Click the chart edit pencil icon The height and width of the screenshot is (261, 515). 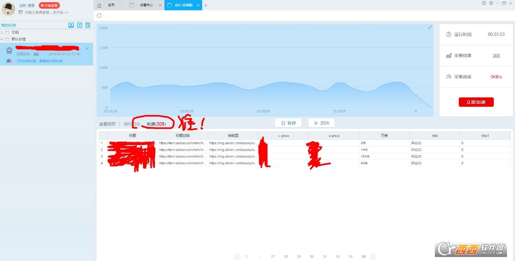pos(430,27)
